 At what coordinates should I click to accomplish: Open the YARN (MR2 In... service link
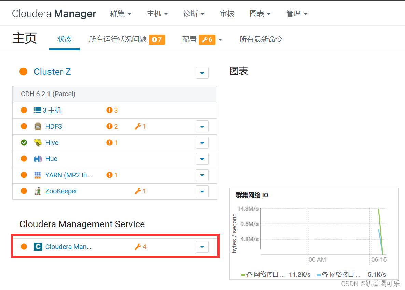(69, 175)
